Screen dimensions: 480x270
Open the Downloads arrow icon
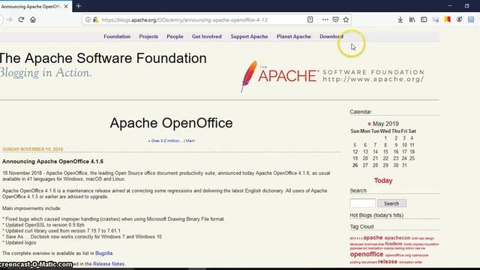pos(400,20)
